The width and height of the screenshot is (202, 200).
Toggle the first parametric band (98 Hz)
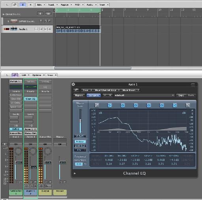point(123,105)
